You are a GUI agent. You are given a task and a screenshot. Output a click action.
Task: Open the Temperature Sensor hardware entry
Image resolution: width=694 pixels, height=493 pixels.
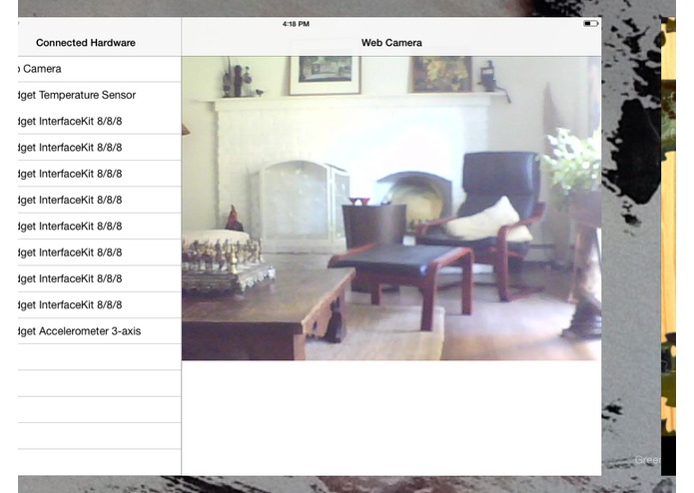click(x=100, y=95)
